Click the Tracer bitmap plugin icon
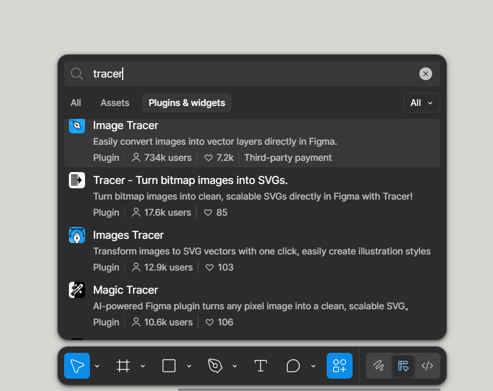The image size is (493, 391). (77, 180)
